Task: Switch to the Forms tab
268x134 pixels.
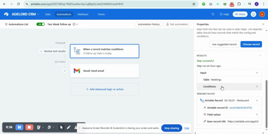Action: [x=101, y=14]
